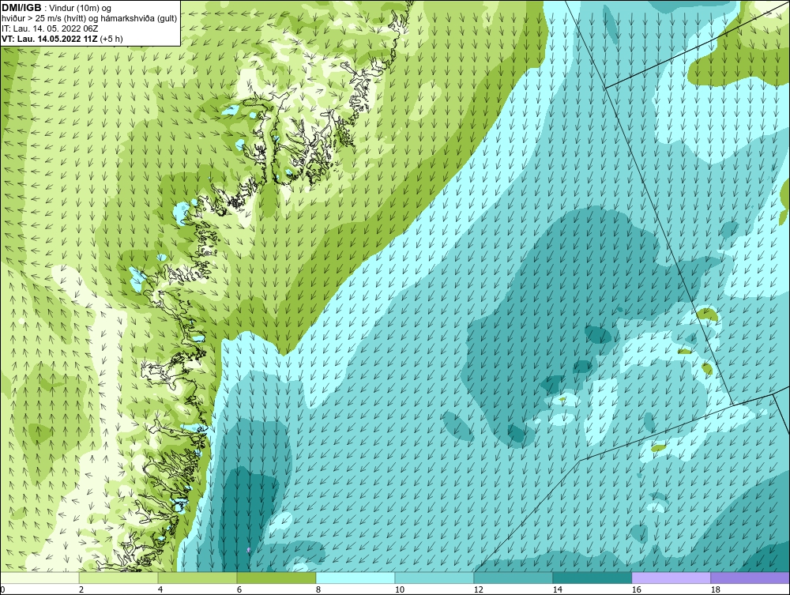The width and height of the screenshot is (790, 595).
Task: Click the 2–4 m/s light green legend swatch
Action: [x=118, y=578]
